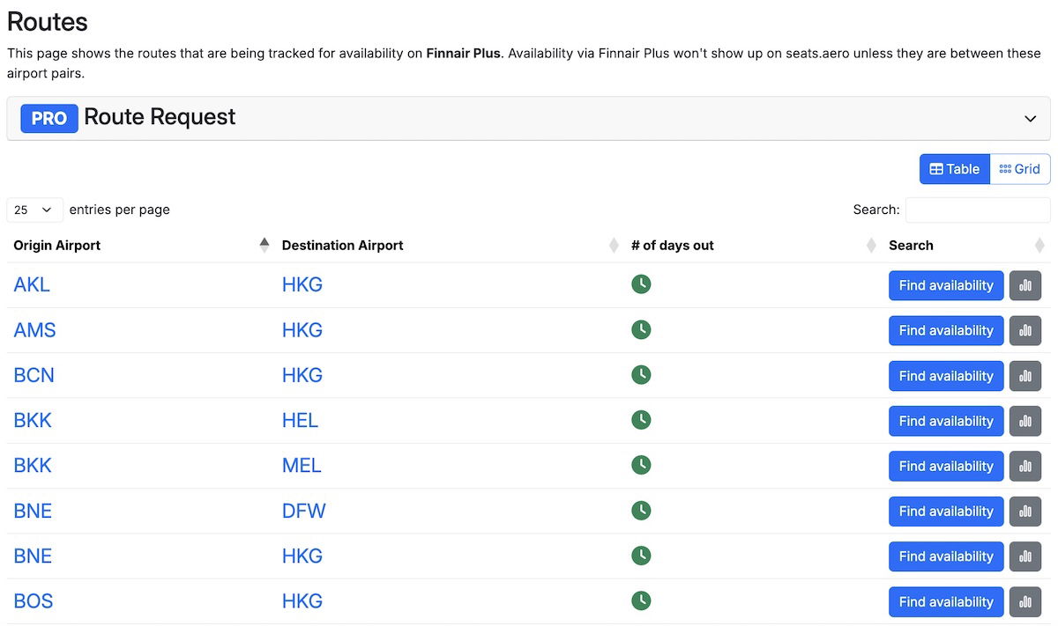Viewport: 1058px width, 626px height.
Task: Expand the Route Request panel chevron
Action: (1030, 119)
